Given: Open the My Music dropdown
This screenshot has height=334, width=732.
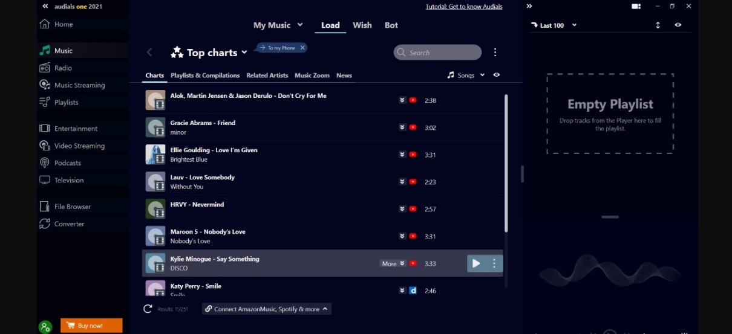Looking at the screenshot, I should pos(278,25).
